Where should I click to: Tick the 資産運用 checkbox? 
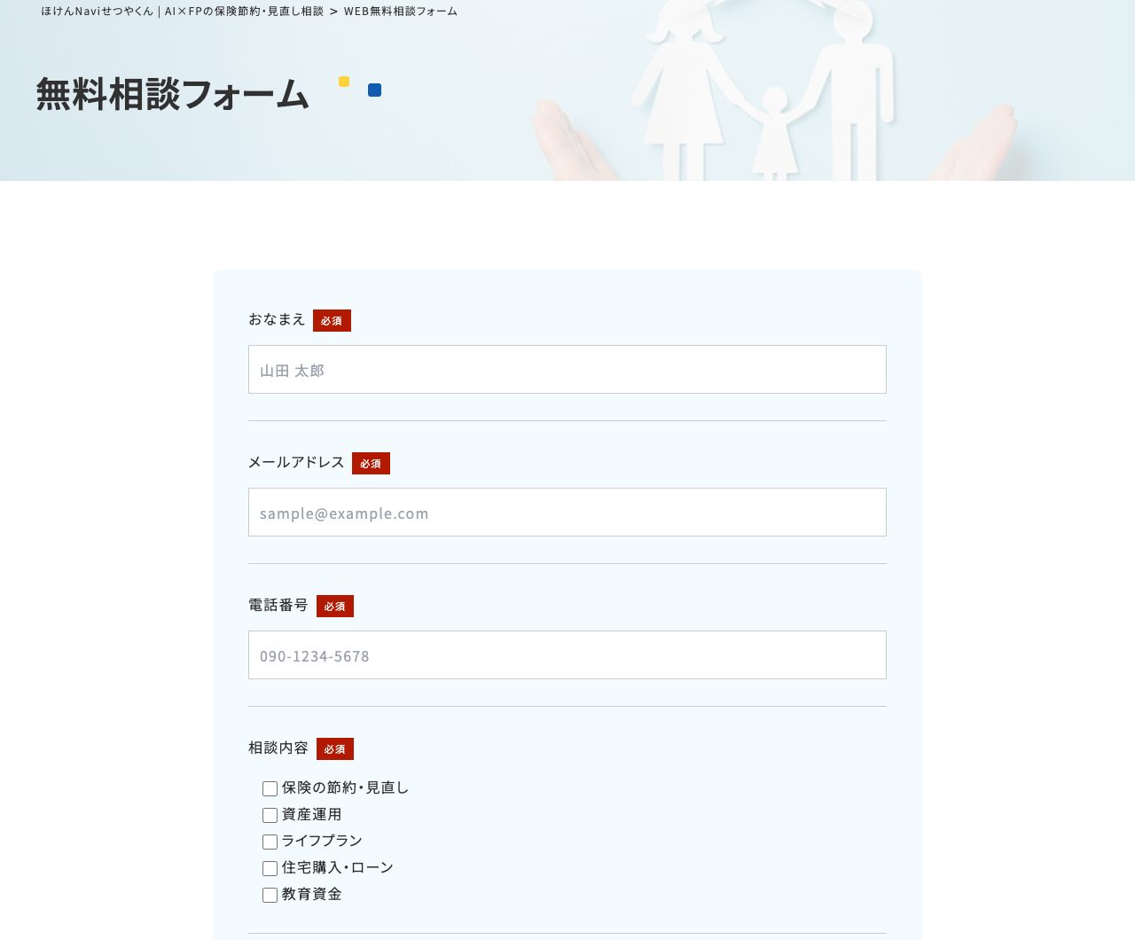click(x=270, y=815)
